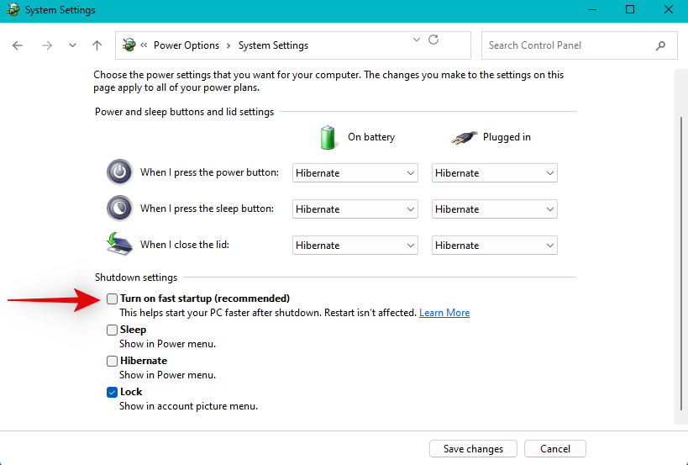This screenshot has width=688, height=465.
Task: Expand close lid On battery dropdown
Action: pos(355,246)
